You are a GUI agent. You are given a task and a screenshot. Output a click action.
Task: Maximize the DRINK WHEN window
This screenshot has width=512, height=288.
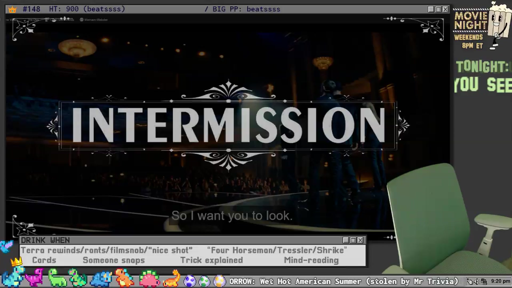click(x=353, y=240)
